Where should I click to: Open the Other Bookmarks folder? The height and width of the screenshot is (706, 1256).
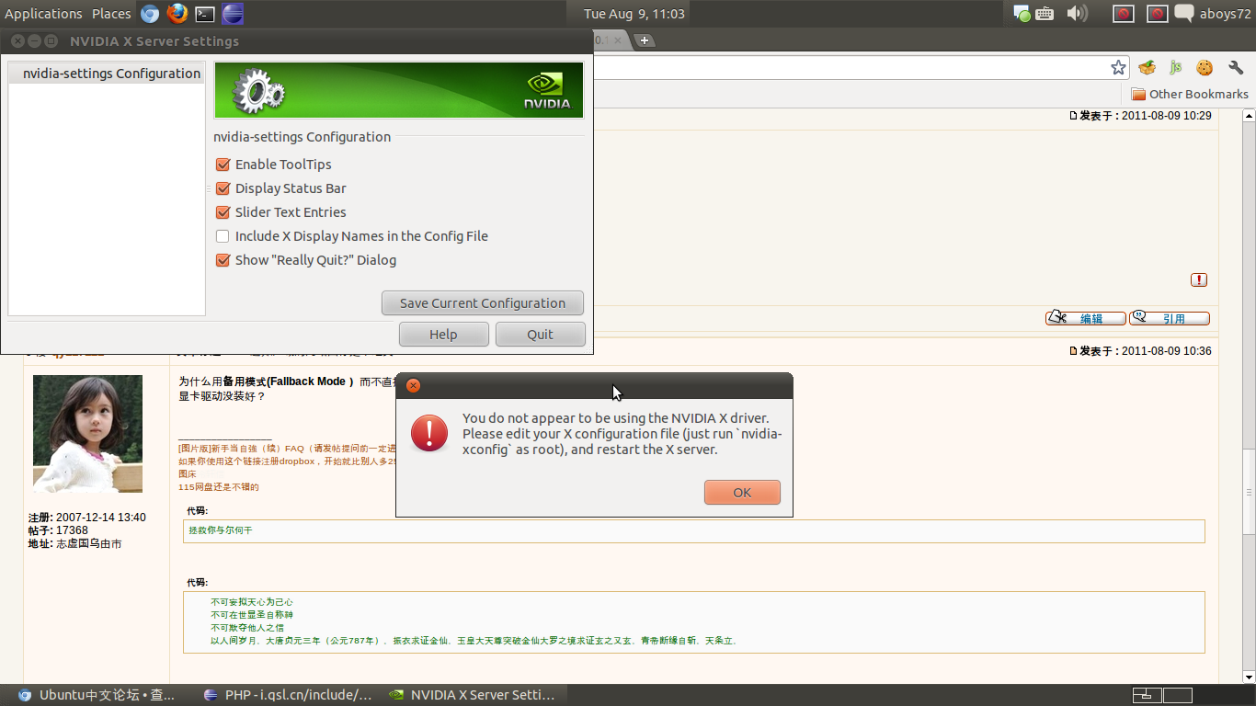click(x=1190, y=94)
